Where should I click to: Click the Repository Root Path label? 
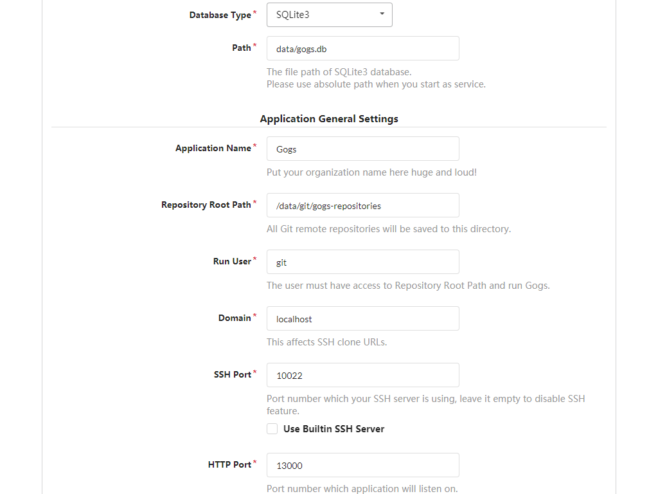pos(206,205)
